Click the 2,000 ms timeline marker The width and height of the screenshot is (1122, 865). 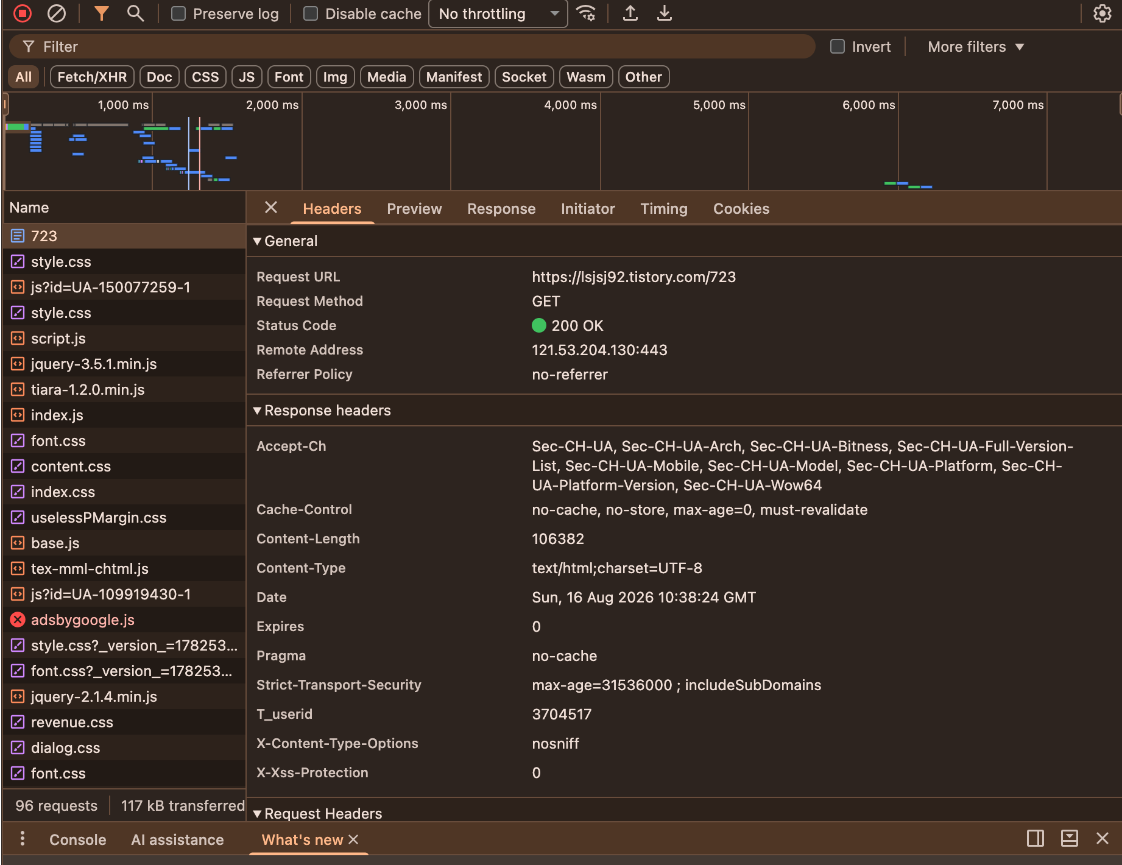(x=272, y=105)
